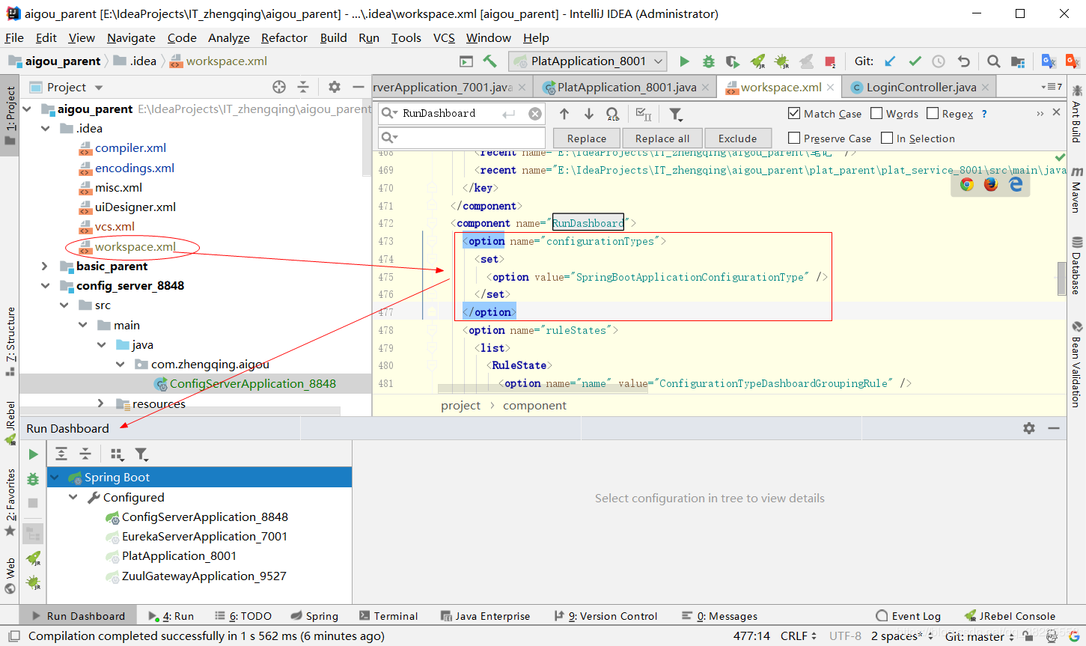This screenshot has height=646, width=1086.
Task: Expand the basic_parent project node
Action: click(44, 266)
